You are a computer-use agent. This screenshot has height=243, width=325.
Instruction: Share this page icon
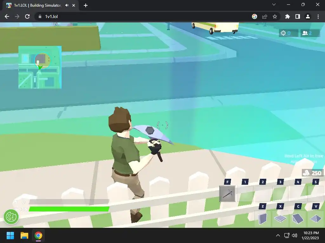(x=265, y=16)
